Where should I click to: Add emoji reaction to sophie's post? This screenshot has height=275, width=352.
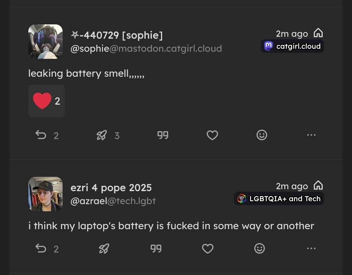(x=262, y=135)
